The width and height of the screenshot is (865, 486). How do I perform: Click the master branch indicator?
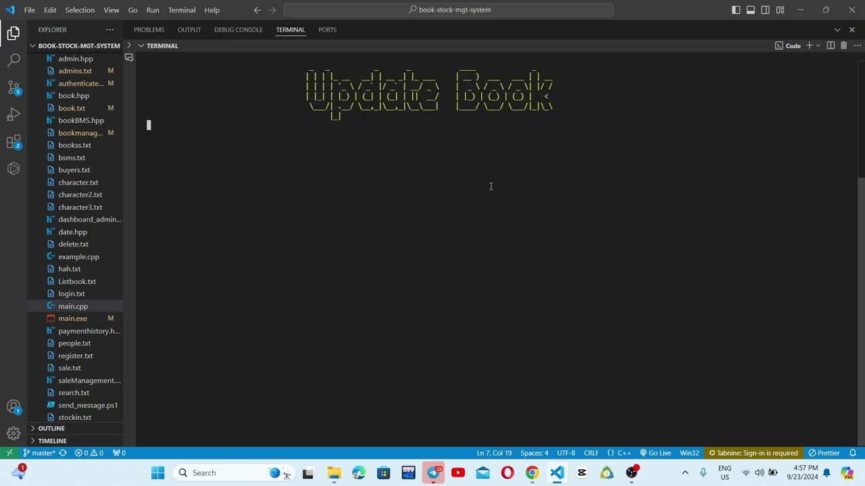tap(39, 453)
